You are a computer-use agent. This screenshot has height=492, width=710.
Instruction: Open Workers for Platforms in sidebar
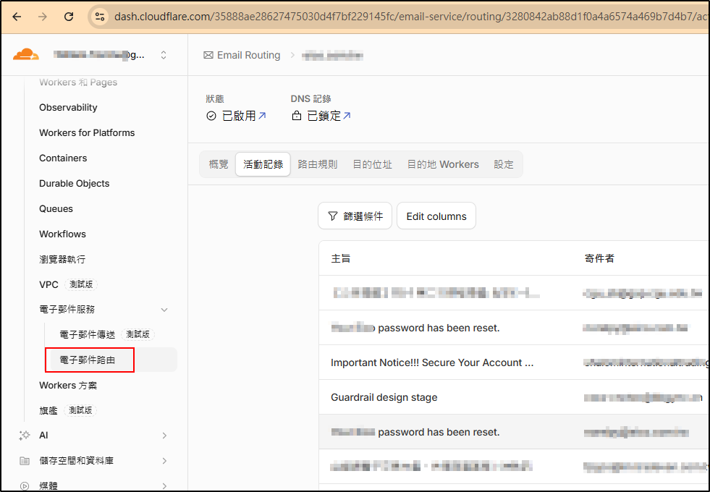(x=87, y=132)
